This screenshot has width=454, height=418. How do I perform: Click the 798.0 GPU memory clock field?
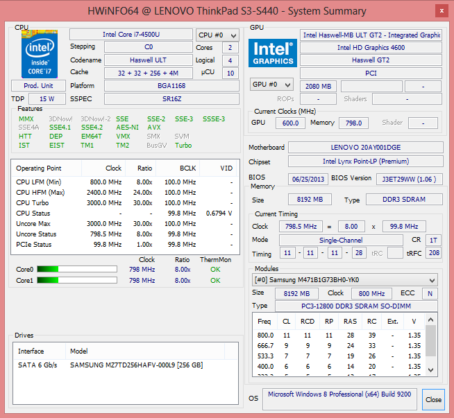pos(353,123)
